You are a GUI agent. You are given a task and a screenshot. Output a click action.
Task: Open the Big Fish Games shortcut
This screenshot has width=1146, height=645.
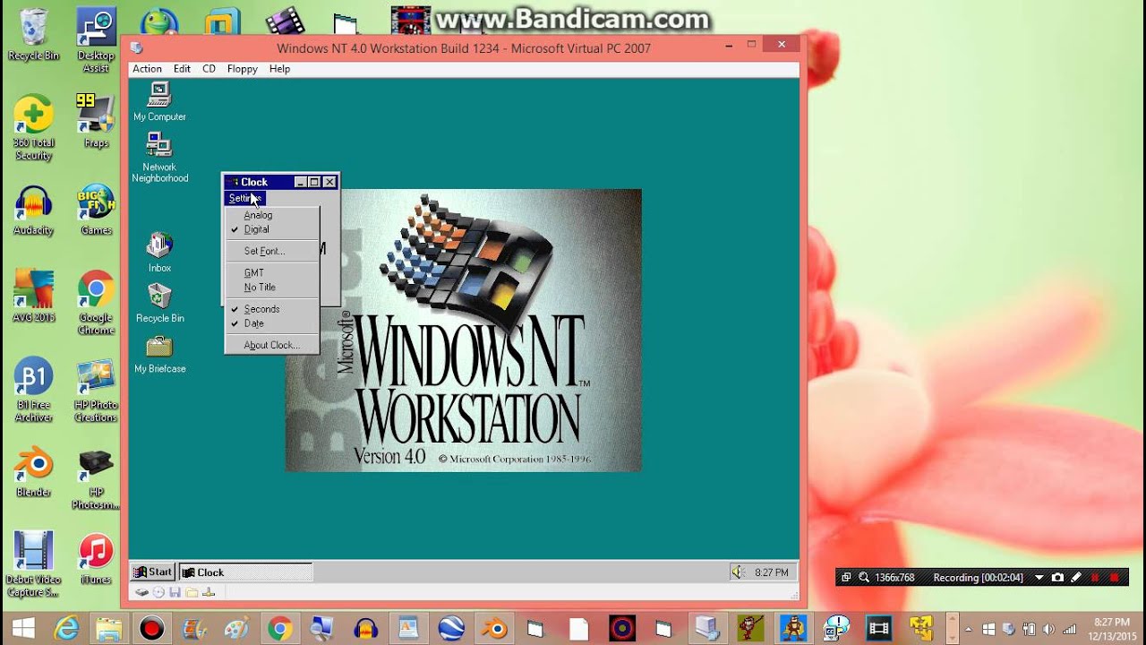(96, 211)
